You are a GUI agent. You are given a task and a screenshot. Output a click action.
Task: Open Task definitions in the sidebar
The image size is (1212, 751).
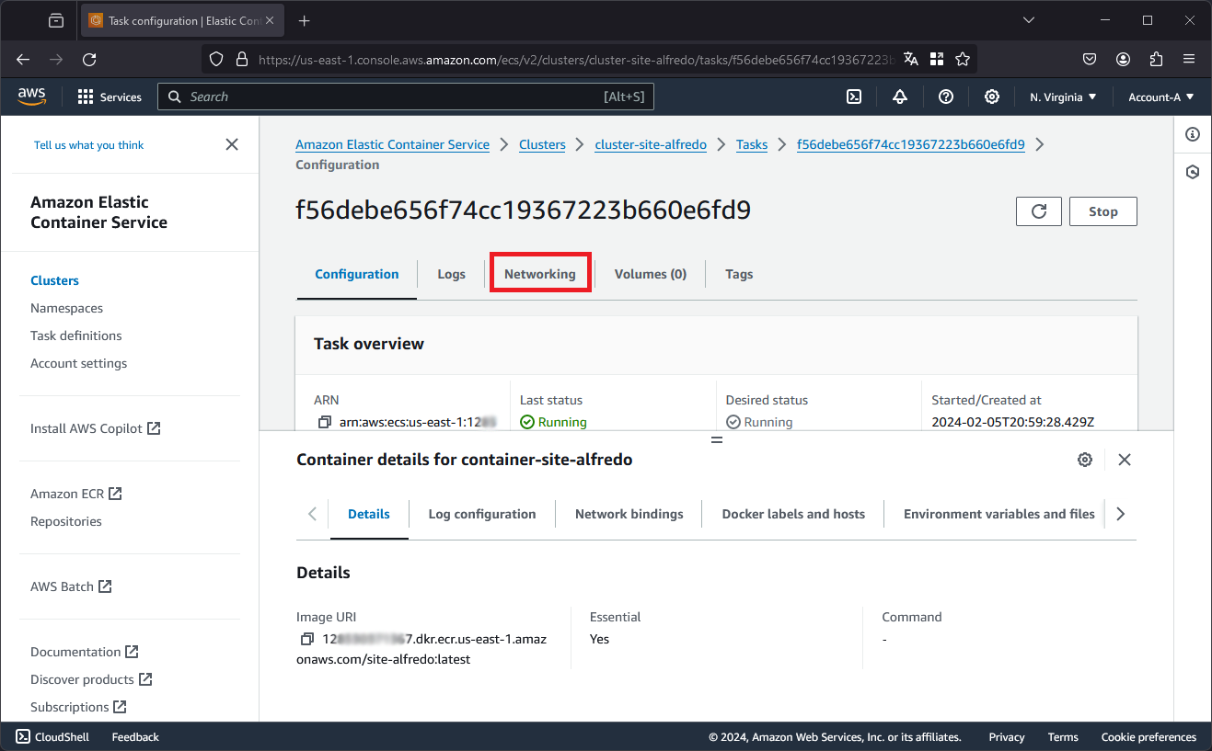coord(76,336)
